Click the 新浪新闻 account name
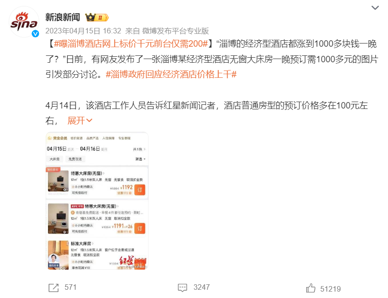388x298 pixels. coord(63,17)
